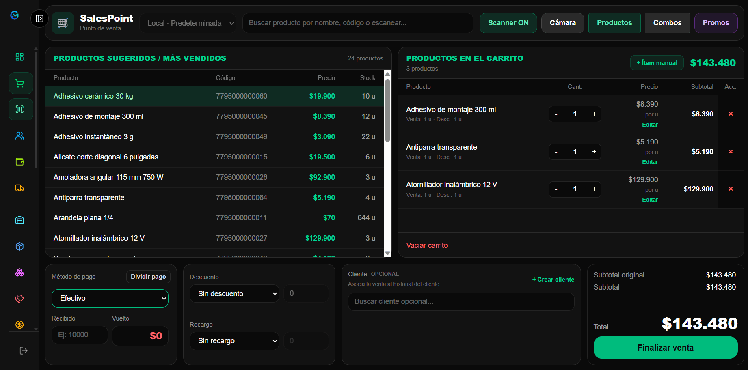
Task: Expand the Sin recargo dropdown
Action: point(234,341)
